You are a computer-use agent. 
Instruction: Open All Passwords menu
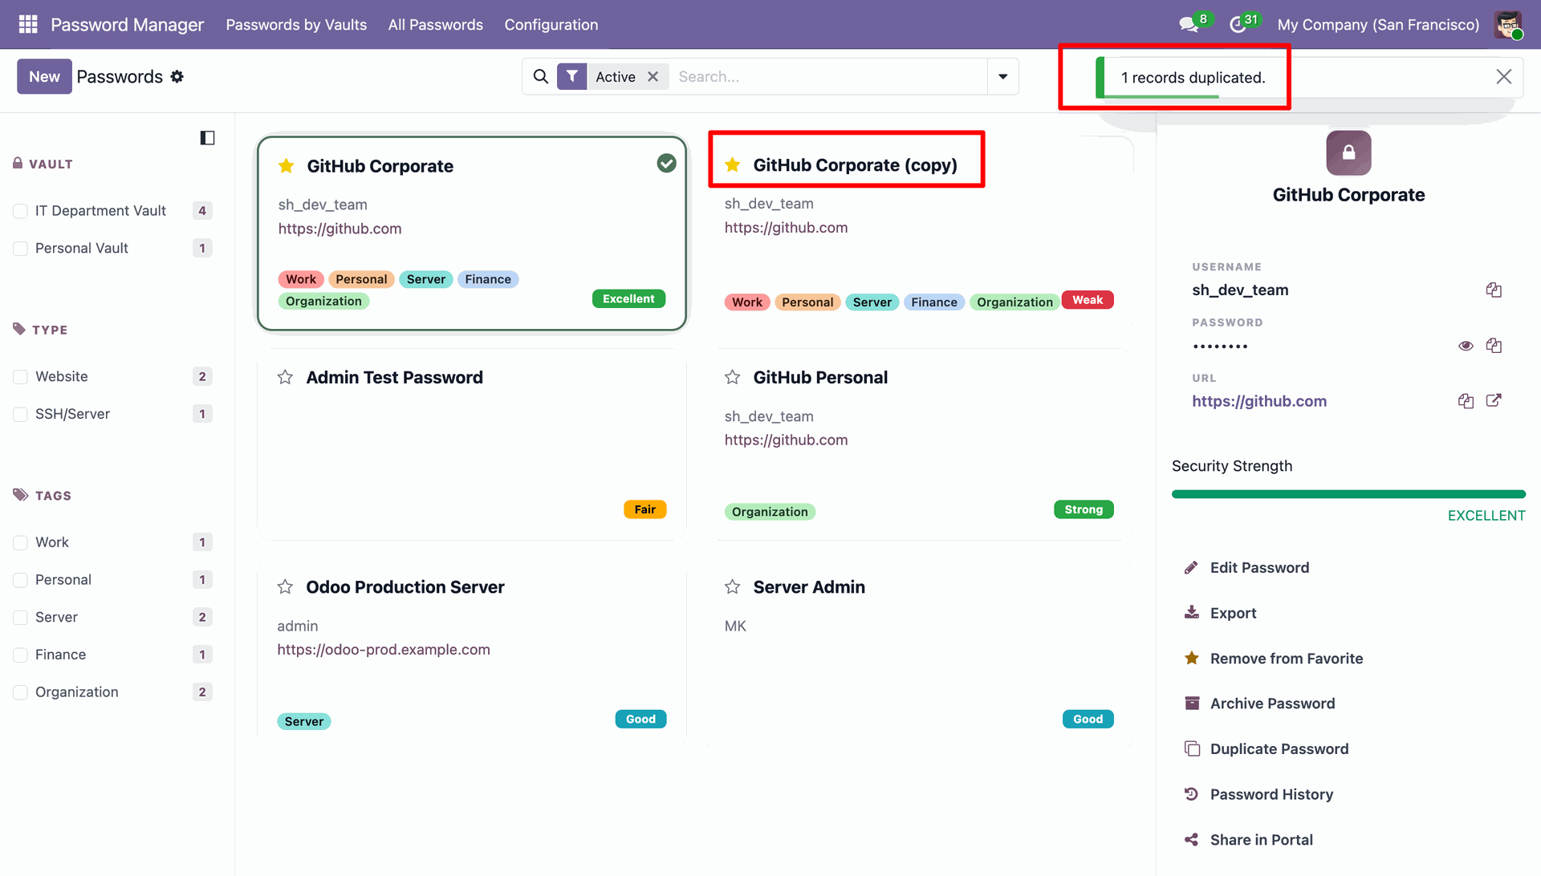click(x=436, y=25)
